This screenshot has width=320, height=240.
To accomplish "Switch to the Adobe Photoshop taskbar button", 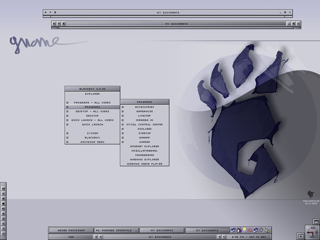I will point(71,230).
